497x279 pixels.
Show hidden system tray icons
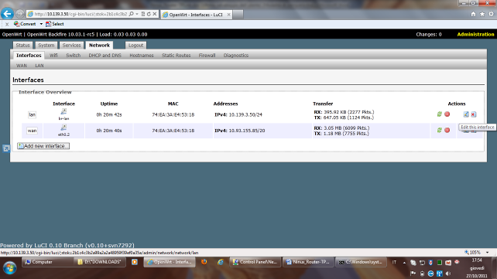click(404, 263)
